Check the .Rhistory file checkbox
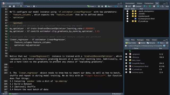 tap(126, 57)
